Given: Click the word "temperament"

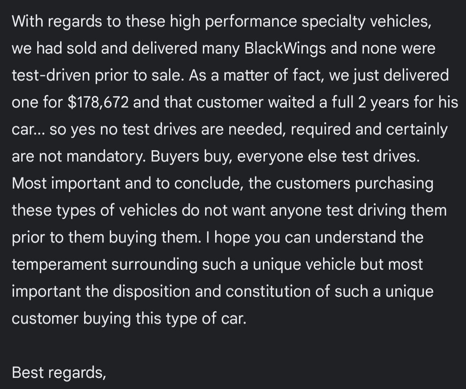Looking at the screenshot, I should pos(59,264).
